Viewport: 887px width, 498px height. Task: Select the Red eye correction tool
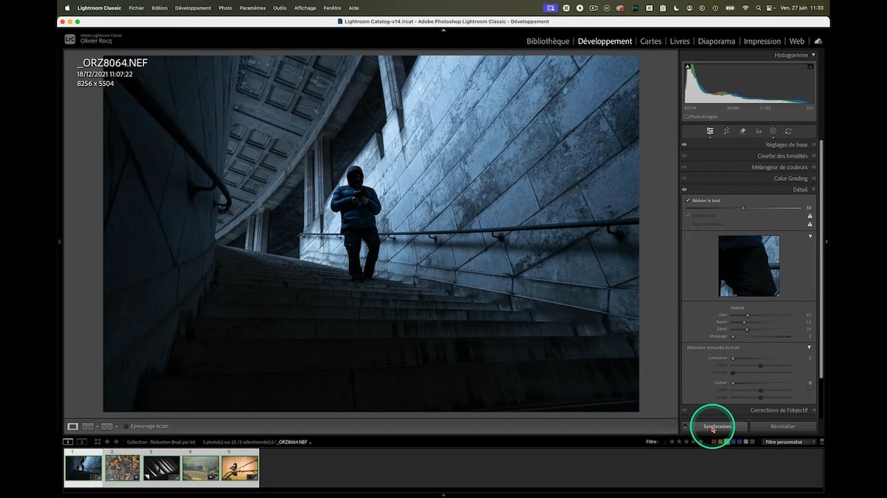(758, 131)
